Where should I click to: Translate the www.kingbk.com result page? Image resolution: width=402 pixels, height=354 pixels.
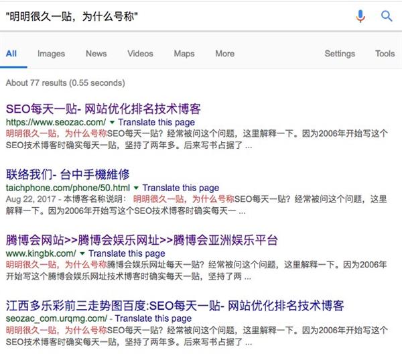(x=127, y=254)
